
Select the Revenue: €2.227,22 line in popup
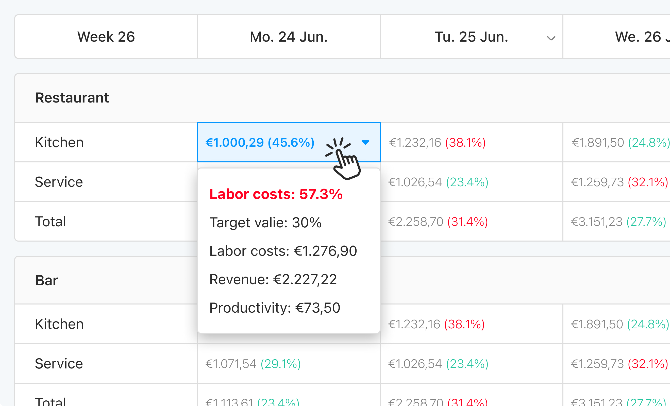tap(273, 279)
